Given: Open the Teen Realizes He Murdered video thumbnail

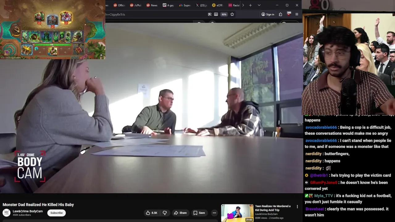Looking at the screenshot, I should click(x=237, y=213).
